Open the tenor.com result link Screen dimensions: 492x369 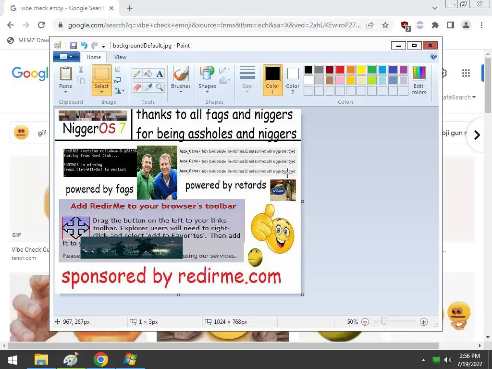coord(24,258)
